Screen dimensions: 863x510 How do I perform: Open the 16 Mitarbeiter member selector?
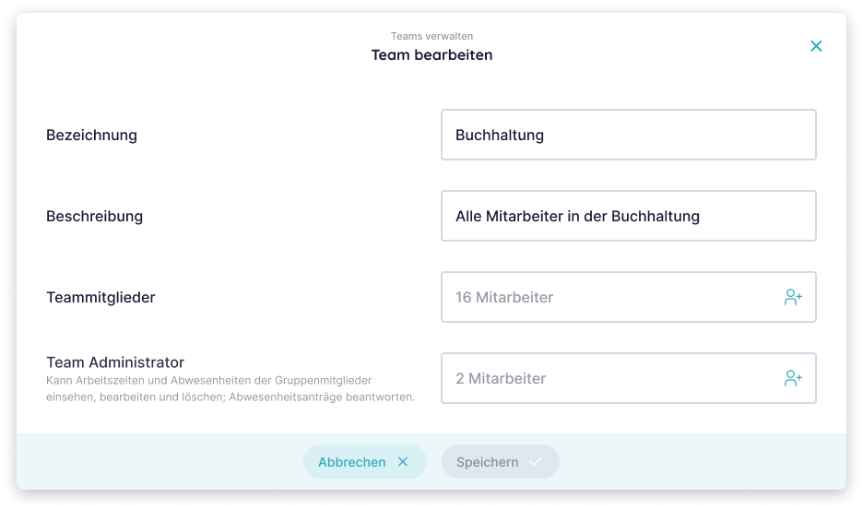pyautogui.click(x=609, y=297)
